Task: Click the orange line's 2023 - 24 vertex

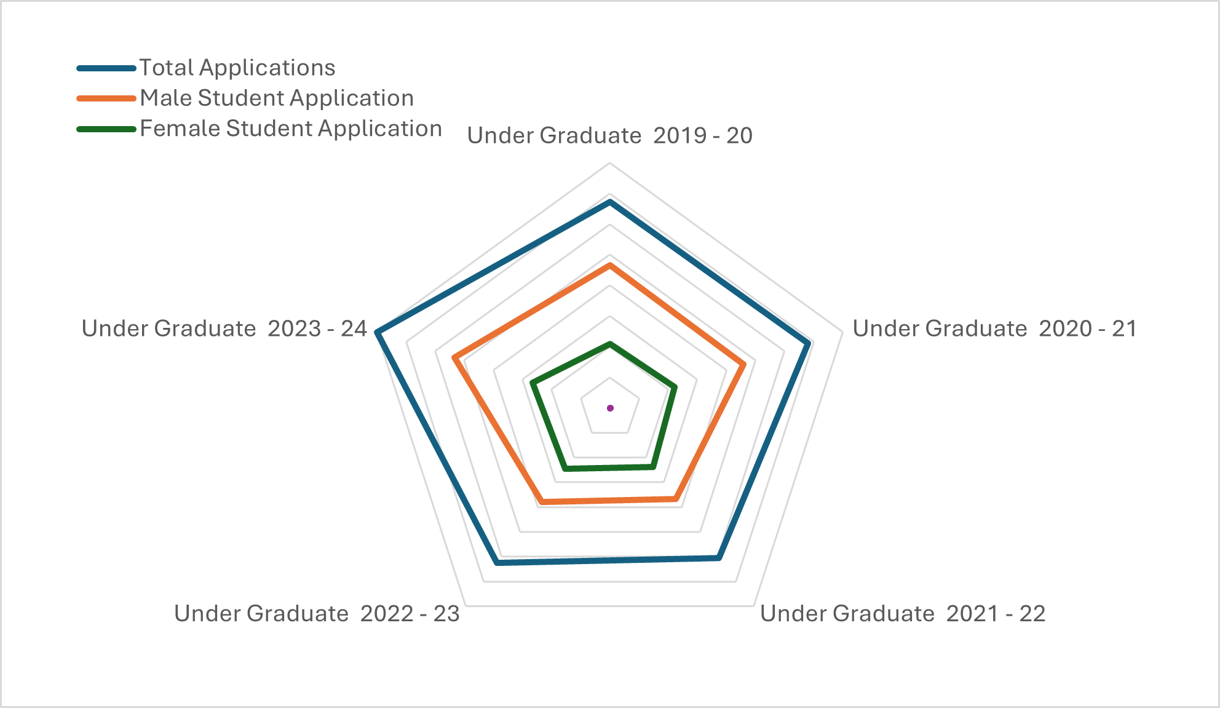Action: click(x=454, y=357)
